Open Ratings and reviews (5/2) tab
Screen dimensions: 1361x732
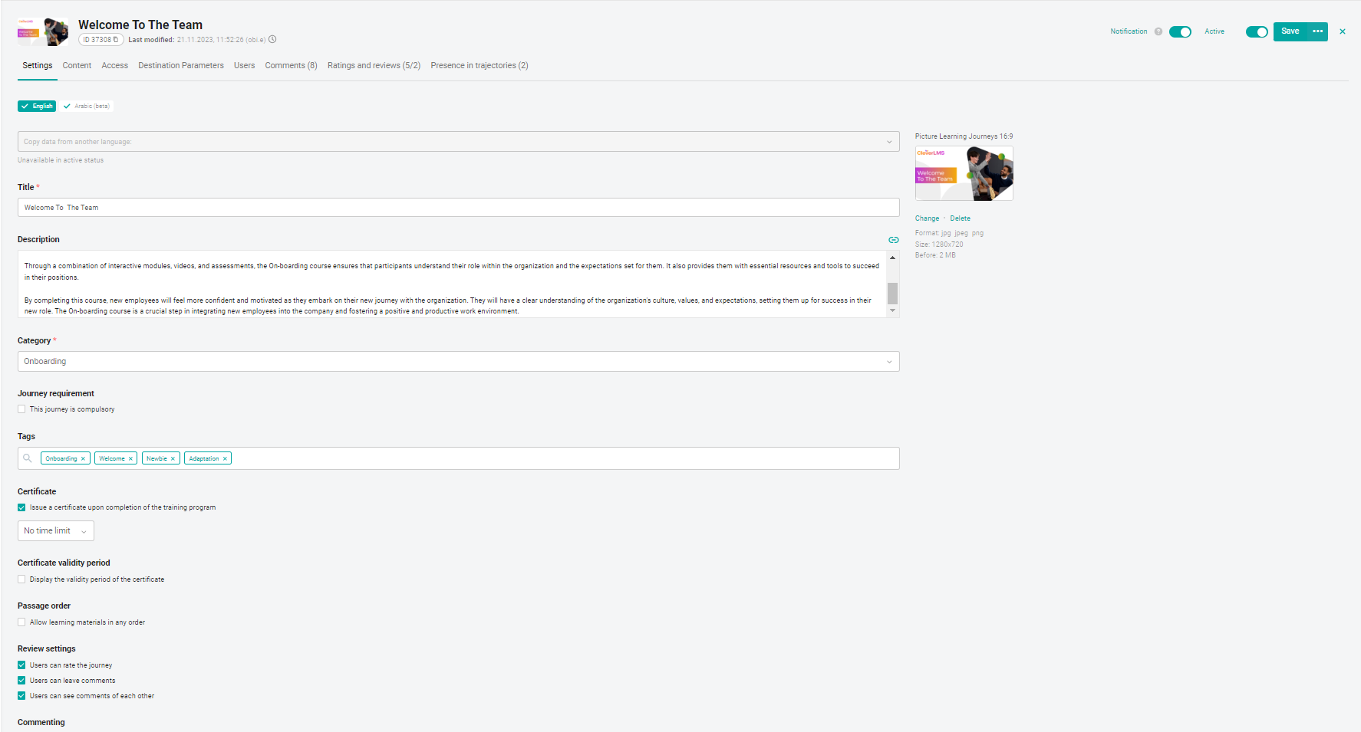tap(374, 66)
